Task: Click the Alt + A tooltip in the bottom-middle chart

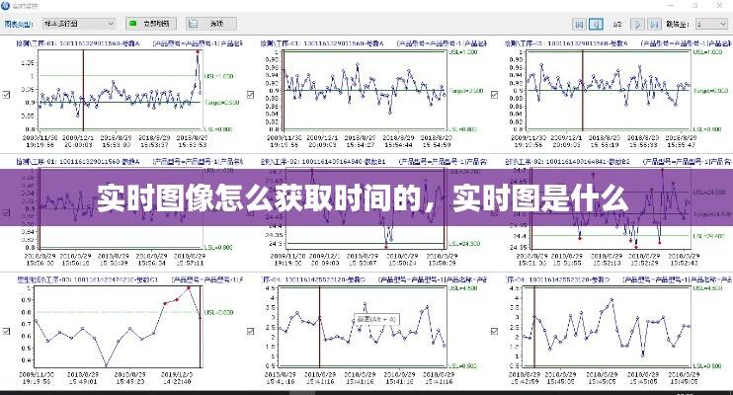Action: (376, 319)
